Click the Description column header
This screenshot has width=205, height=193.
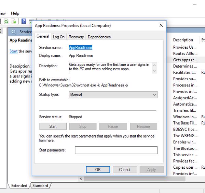183,40
